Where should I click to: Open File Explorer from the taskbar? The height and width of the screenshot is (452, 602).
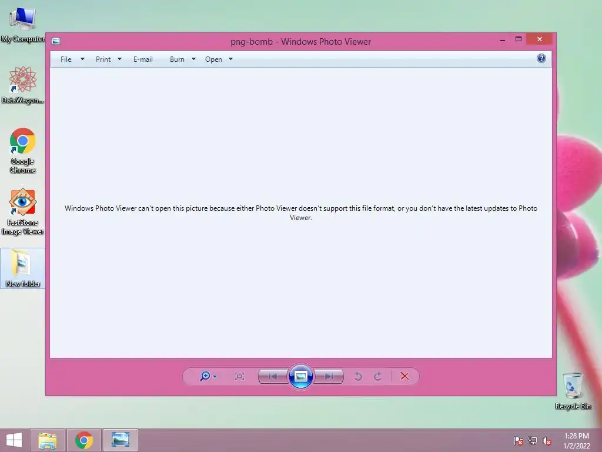[x=48, y=440]
